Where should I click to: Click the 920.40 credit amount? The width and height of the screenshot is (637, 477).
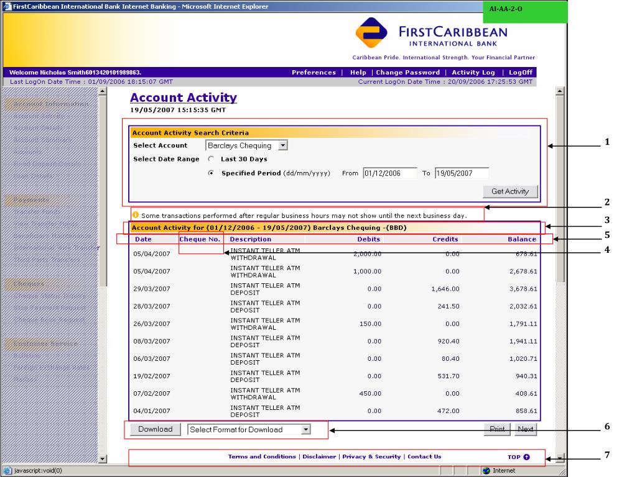tap(449, 341)
